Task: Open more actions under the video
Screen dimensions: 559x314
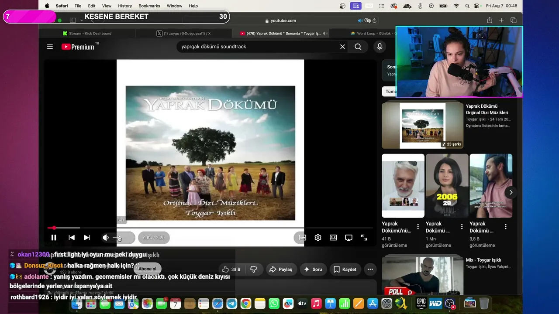Action: (370, 270)
